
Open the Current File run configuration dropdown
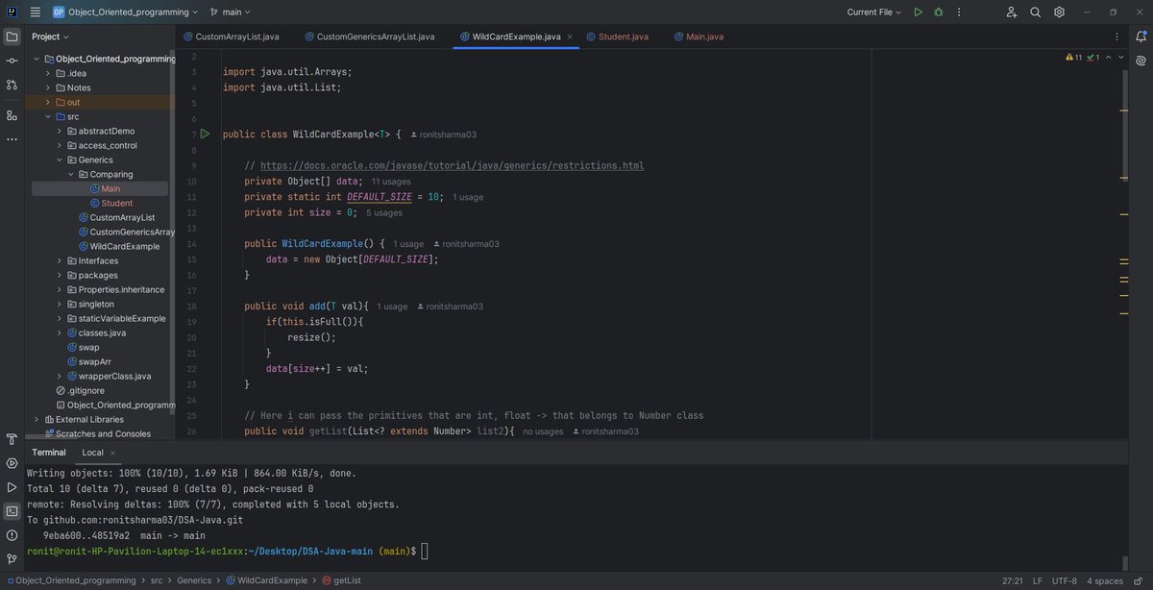click(874, 12)
